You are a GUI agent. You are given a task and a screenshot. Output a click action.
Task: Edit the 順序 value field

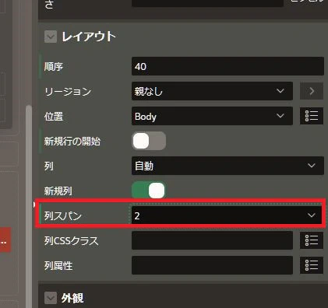227,67
